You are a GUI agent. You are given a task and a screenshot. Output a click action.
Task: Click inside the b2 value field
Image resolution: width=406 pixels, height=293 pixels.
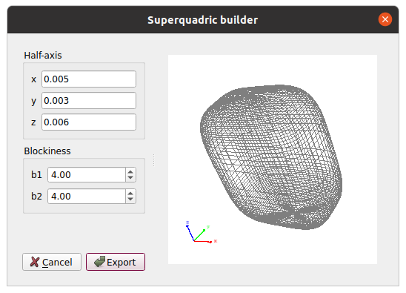pyautogui.click(x=87, y=197)
